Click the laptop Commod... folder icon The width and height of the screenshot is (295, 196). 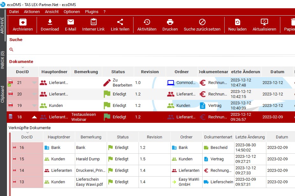point(171,83)
